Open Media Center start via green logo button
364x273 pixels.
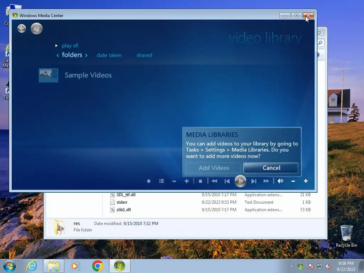coord(37,28)
